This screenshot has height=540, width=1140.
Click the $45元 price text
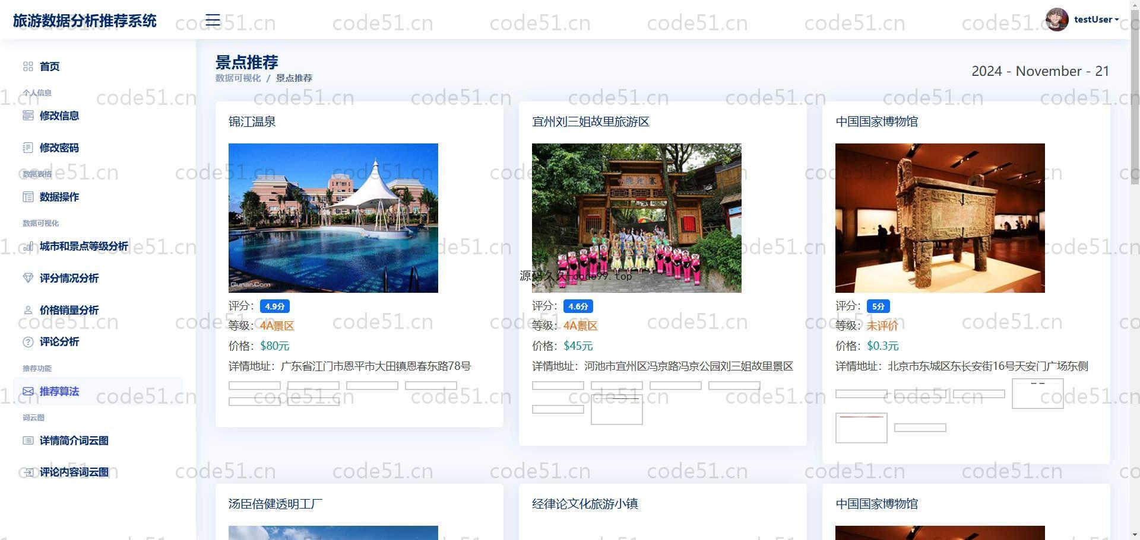coord(578,346)
